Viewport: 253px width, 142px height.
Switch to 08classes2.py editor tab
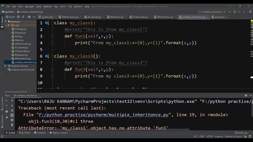pyautogui.click(x=117, y=17)
